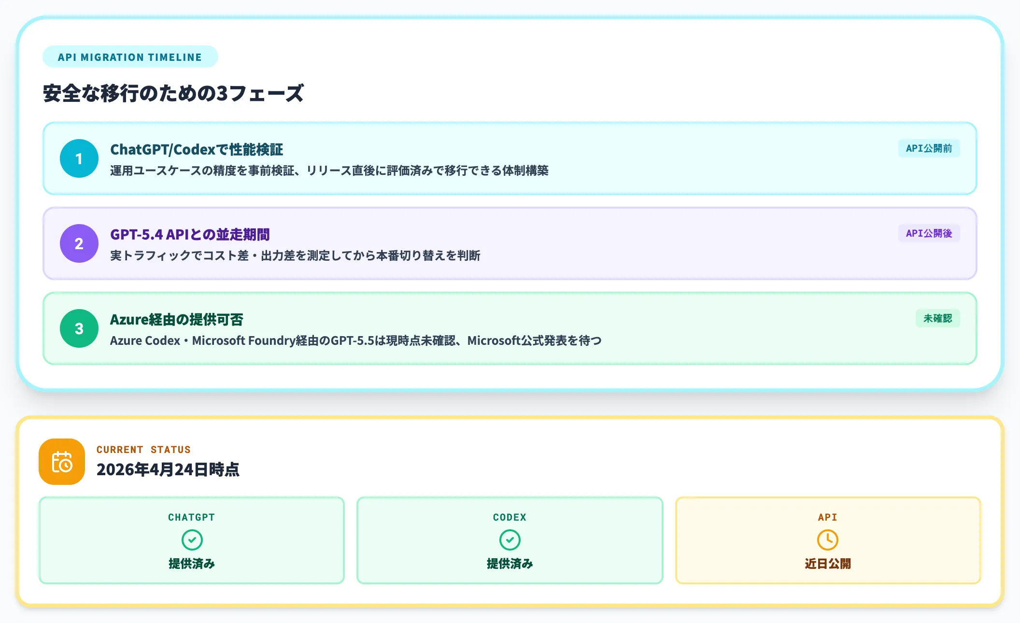Select the green checkmark icon under CHATGPT
The image size is (1020, 623).
[x=191, y=540]
